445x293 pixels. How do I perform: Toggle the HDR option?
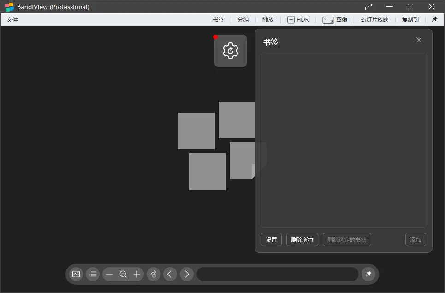(x=298, y=19)
